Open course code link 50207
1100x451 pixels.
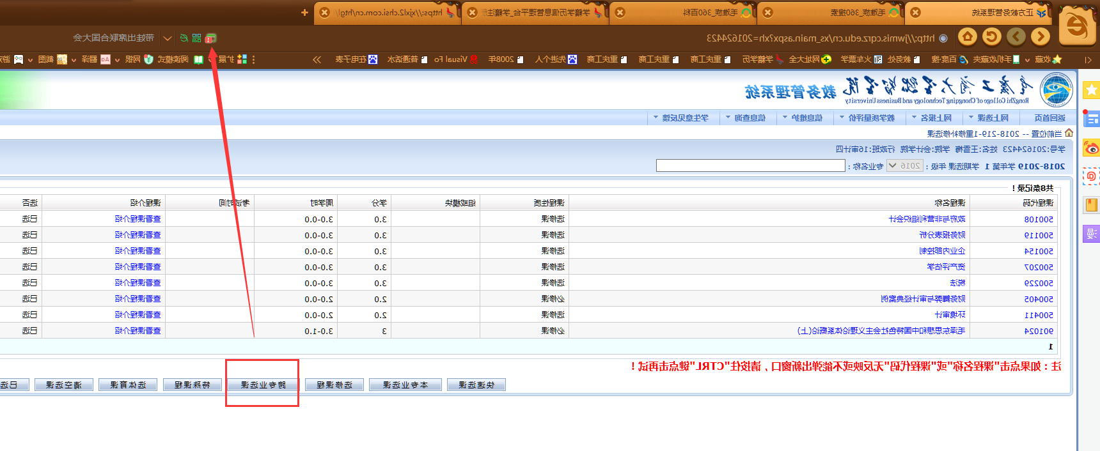pyautogui.click(x=1039, y=267)
